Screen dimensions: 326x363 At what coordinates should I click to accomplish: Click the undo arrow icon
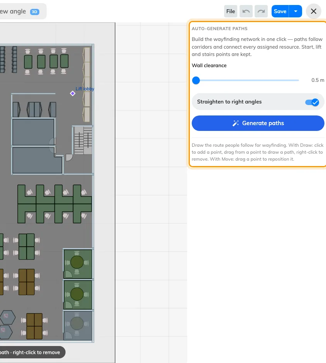246,11
